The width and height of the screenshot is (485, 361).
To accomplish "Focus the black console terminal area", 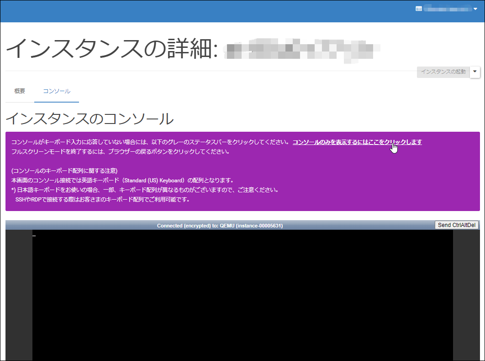I will click(x=242, y=296).
